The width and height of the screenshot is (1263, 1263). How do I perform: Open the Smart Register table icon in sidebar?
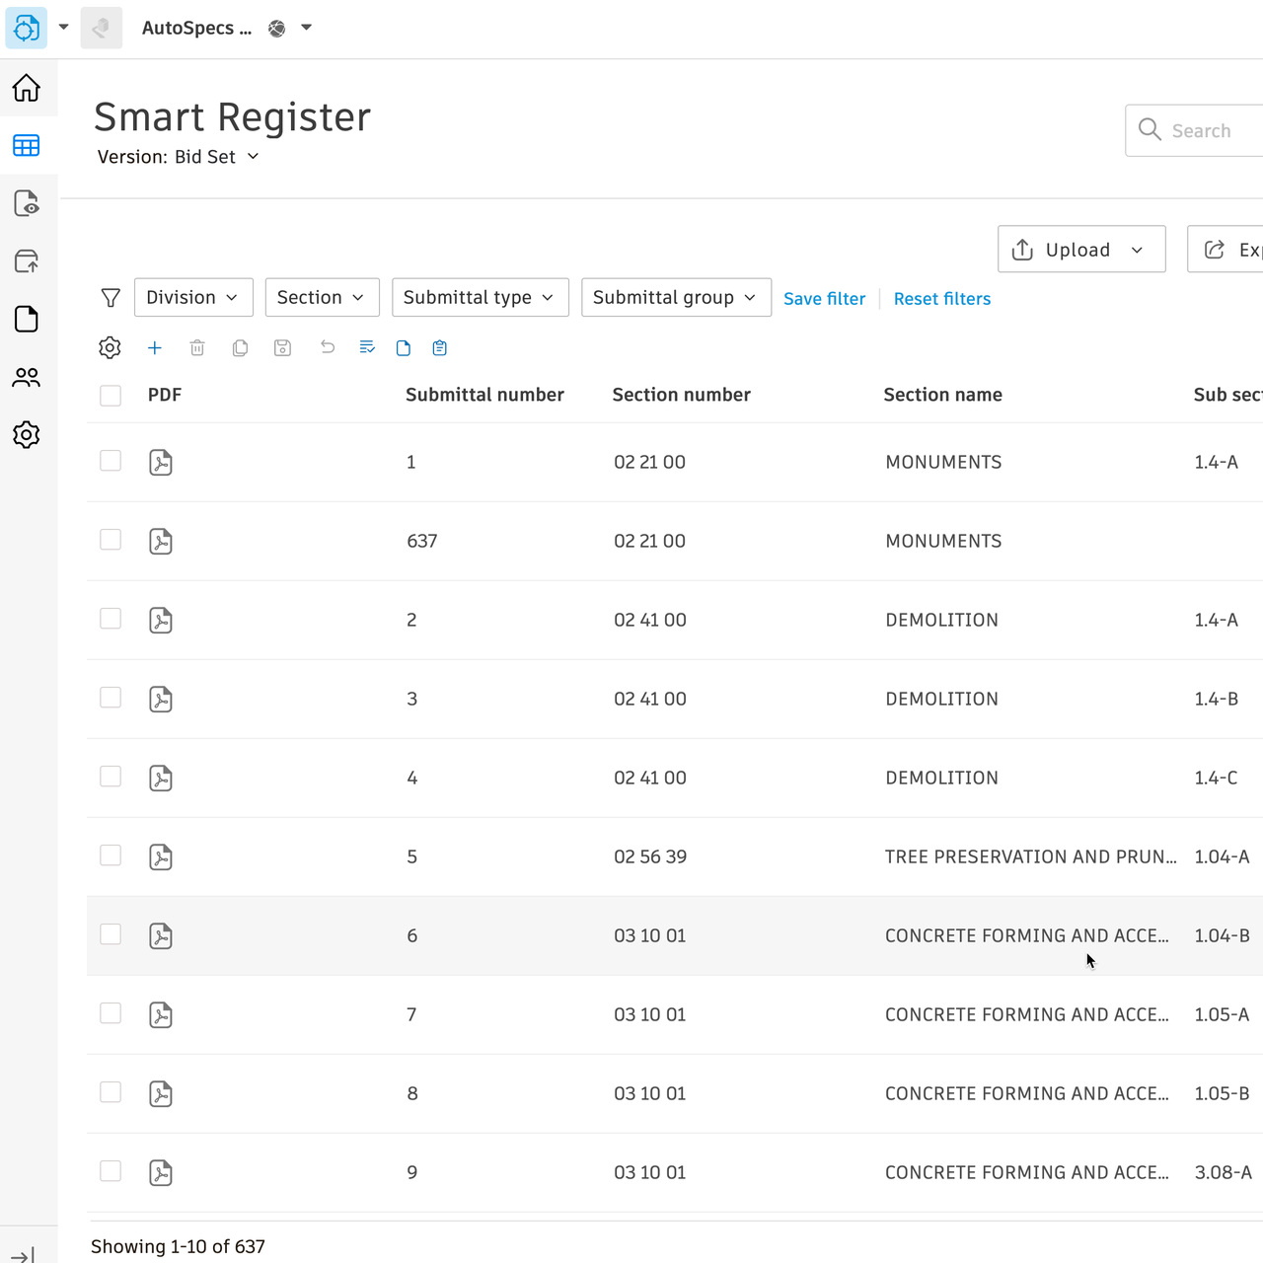tap(27, 146)
